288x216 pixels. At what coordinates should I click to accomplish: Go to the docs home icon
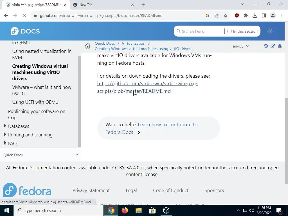click(x=88, y=46)
